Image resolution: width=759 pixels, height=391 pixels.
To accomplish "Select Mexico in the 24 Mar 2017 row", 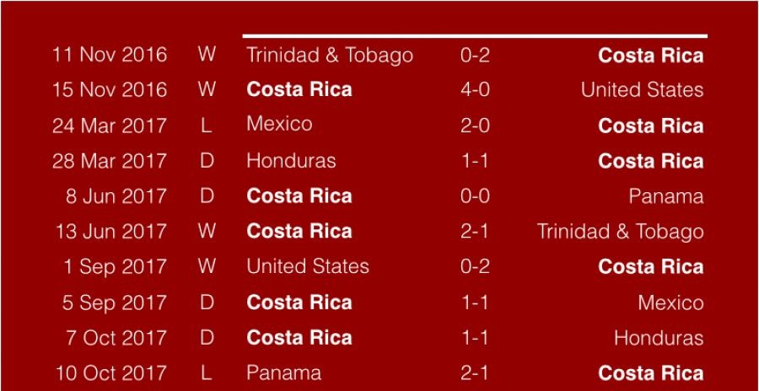I will point(279,125).
